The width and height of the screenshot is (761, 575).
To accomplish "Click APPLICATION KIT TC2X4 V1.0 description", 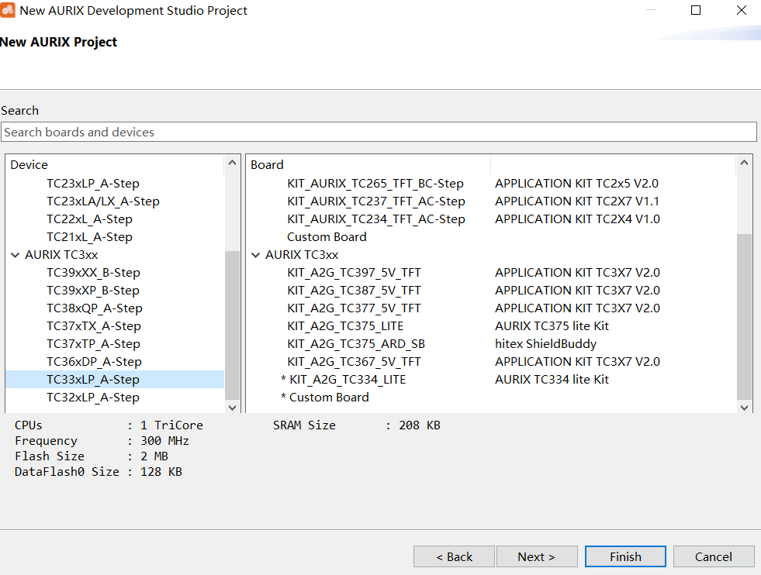I will pyautogui.click(x=577, y=219).
